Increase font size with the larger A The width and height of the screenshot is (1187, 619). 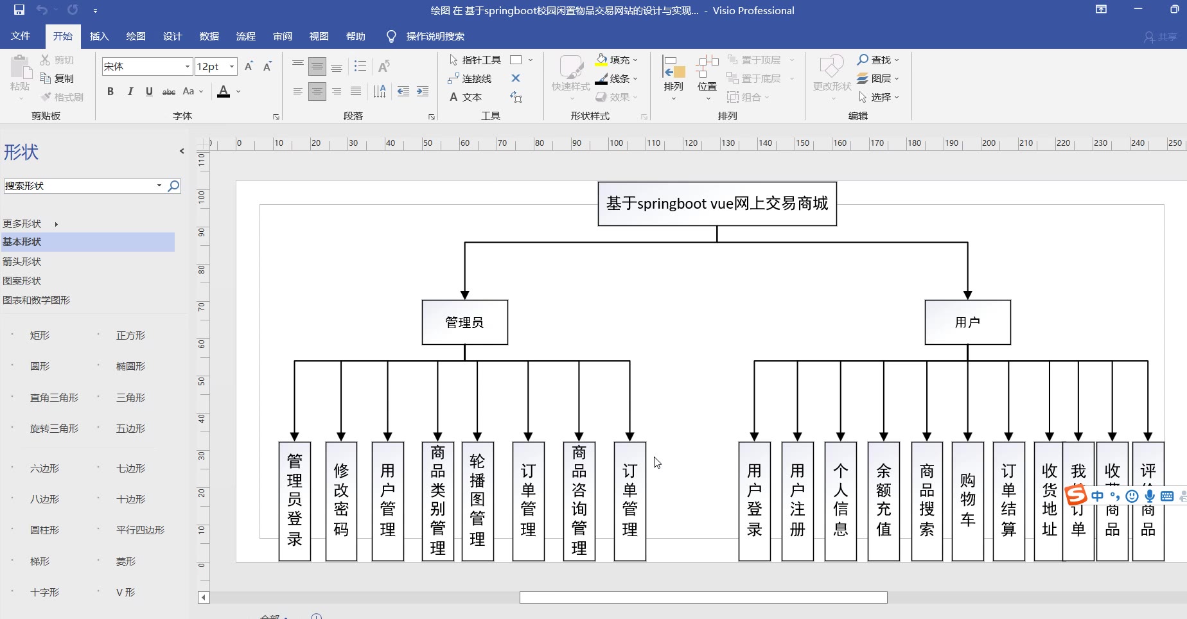pyautogui.click(x=249, y=66)
